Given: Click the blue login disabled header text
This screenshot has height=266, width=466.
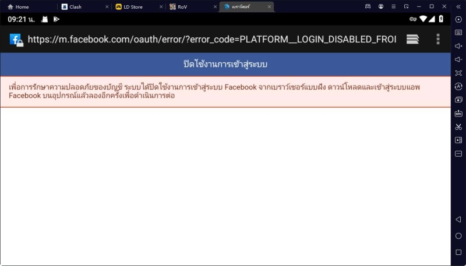Looking at the screenshot, I should [225, 64].
